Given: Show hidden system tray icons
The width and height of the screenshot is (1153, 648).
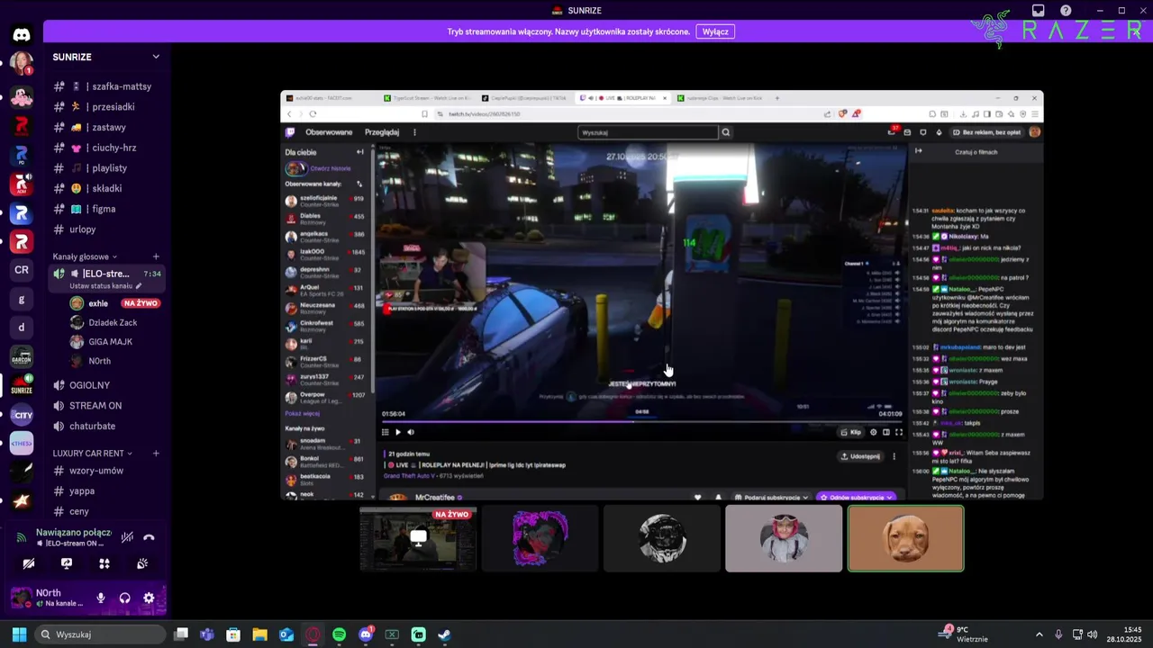Looking at the screenshot, I should (1039, 634).
